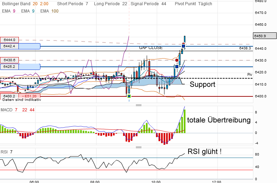The width and height of the screenshot is (277, 183).
Task: Click the totale Übertreibung annotation
Action: pos(219,120)
